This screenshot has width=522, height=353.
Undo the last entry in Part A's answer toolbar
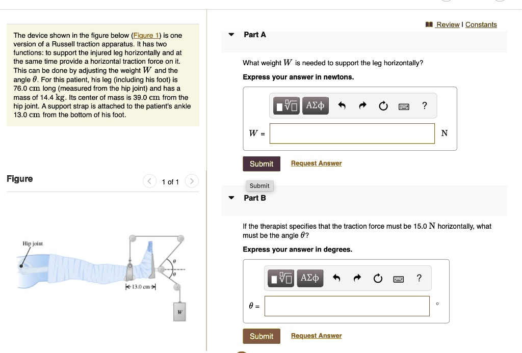point(341,105)
